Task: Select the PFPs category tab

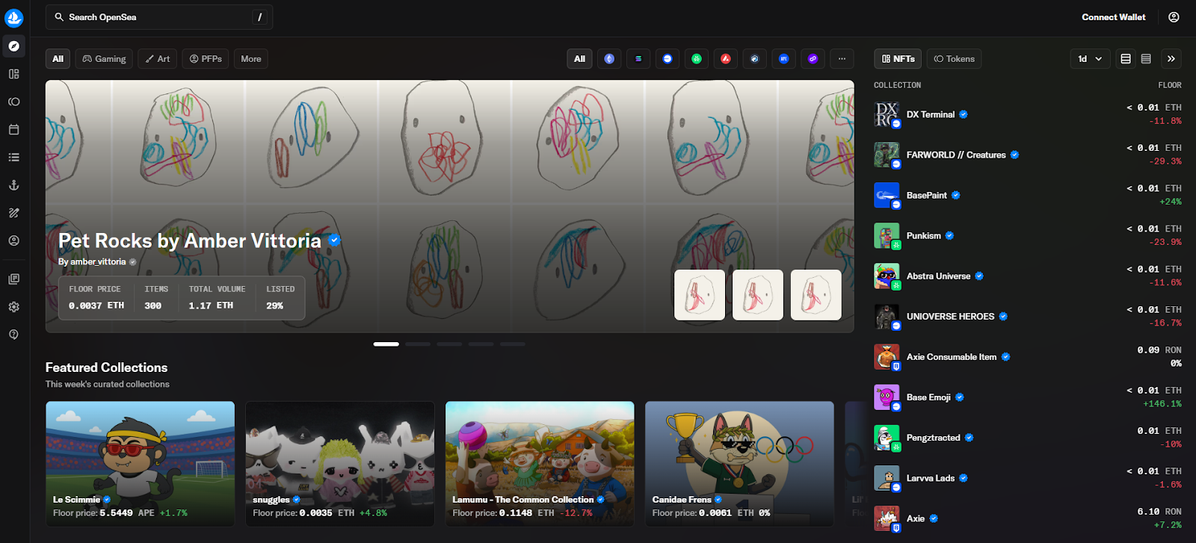Action: point(206,59)
